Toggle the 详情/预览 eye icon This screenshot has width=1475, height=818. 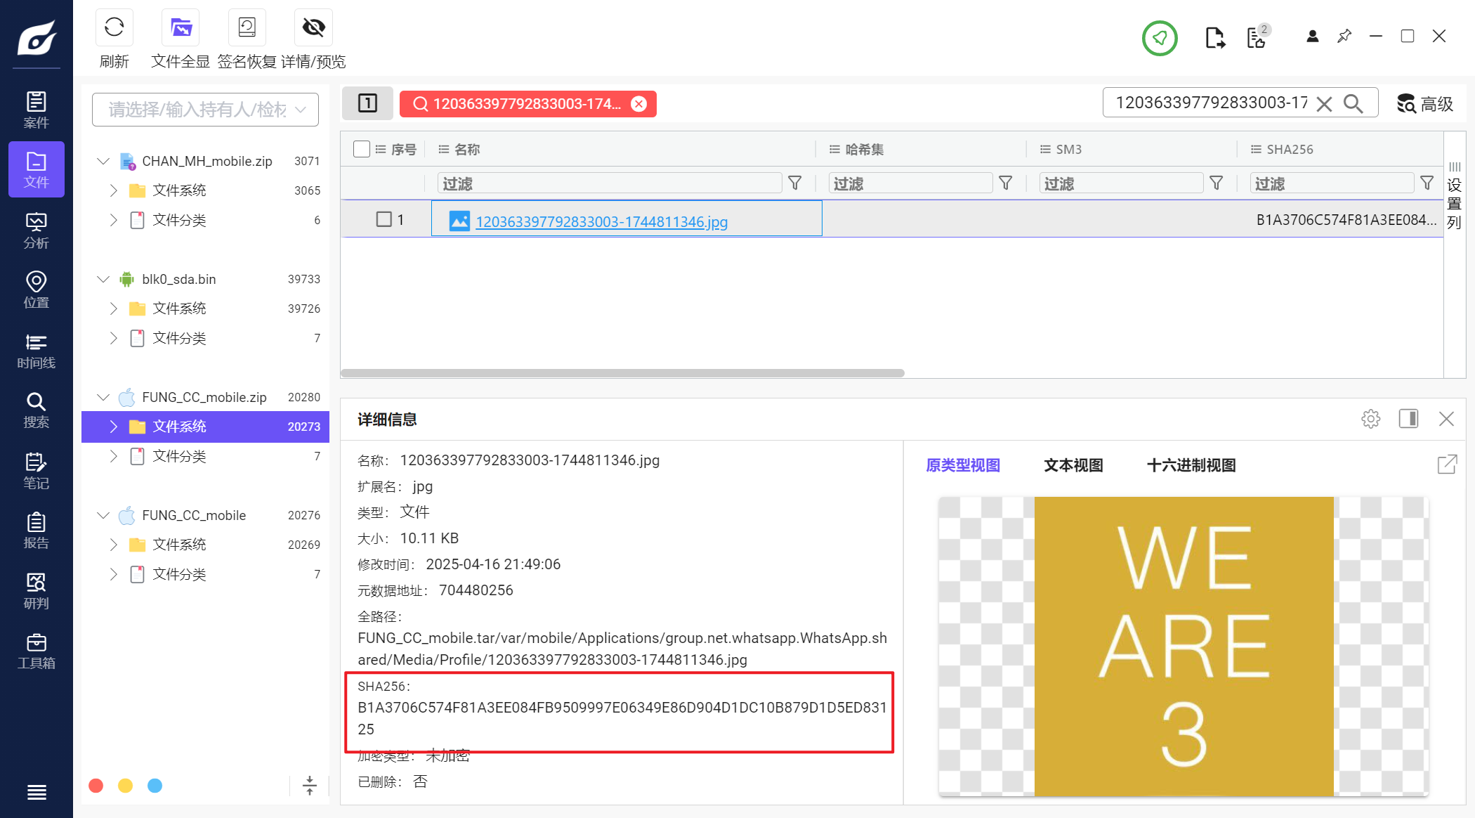(313, 28)
